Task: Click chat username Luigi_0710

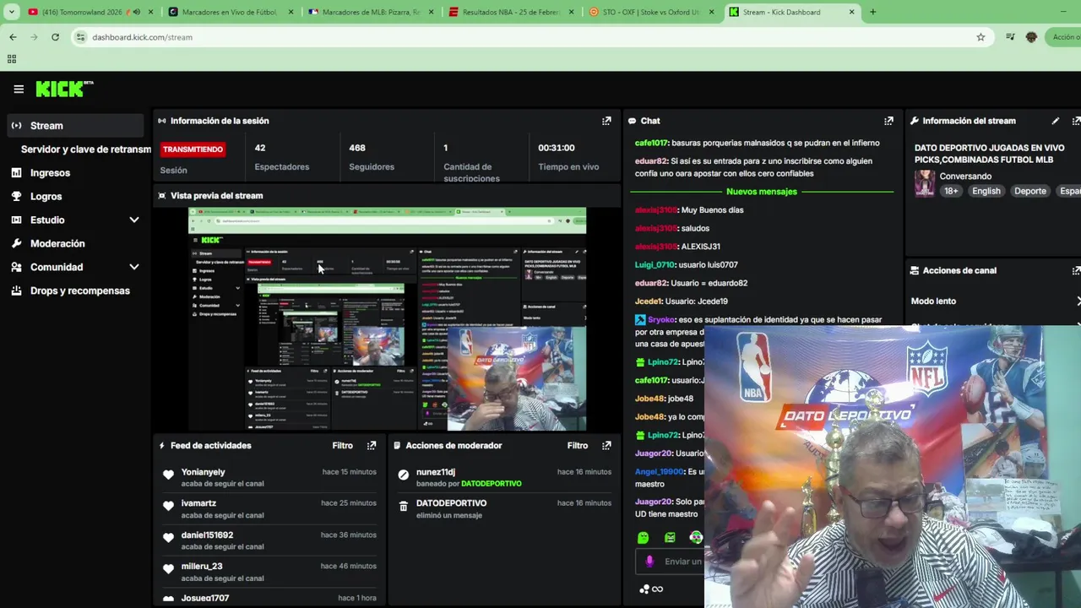Action: [x=655, y=264]
